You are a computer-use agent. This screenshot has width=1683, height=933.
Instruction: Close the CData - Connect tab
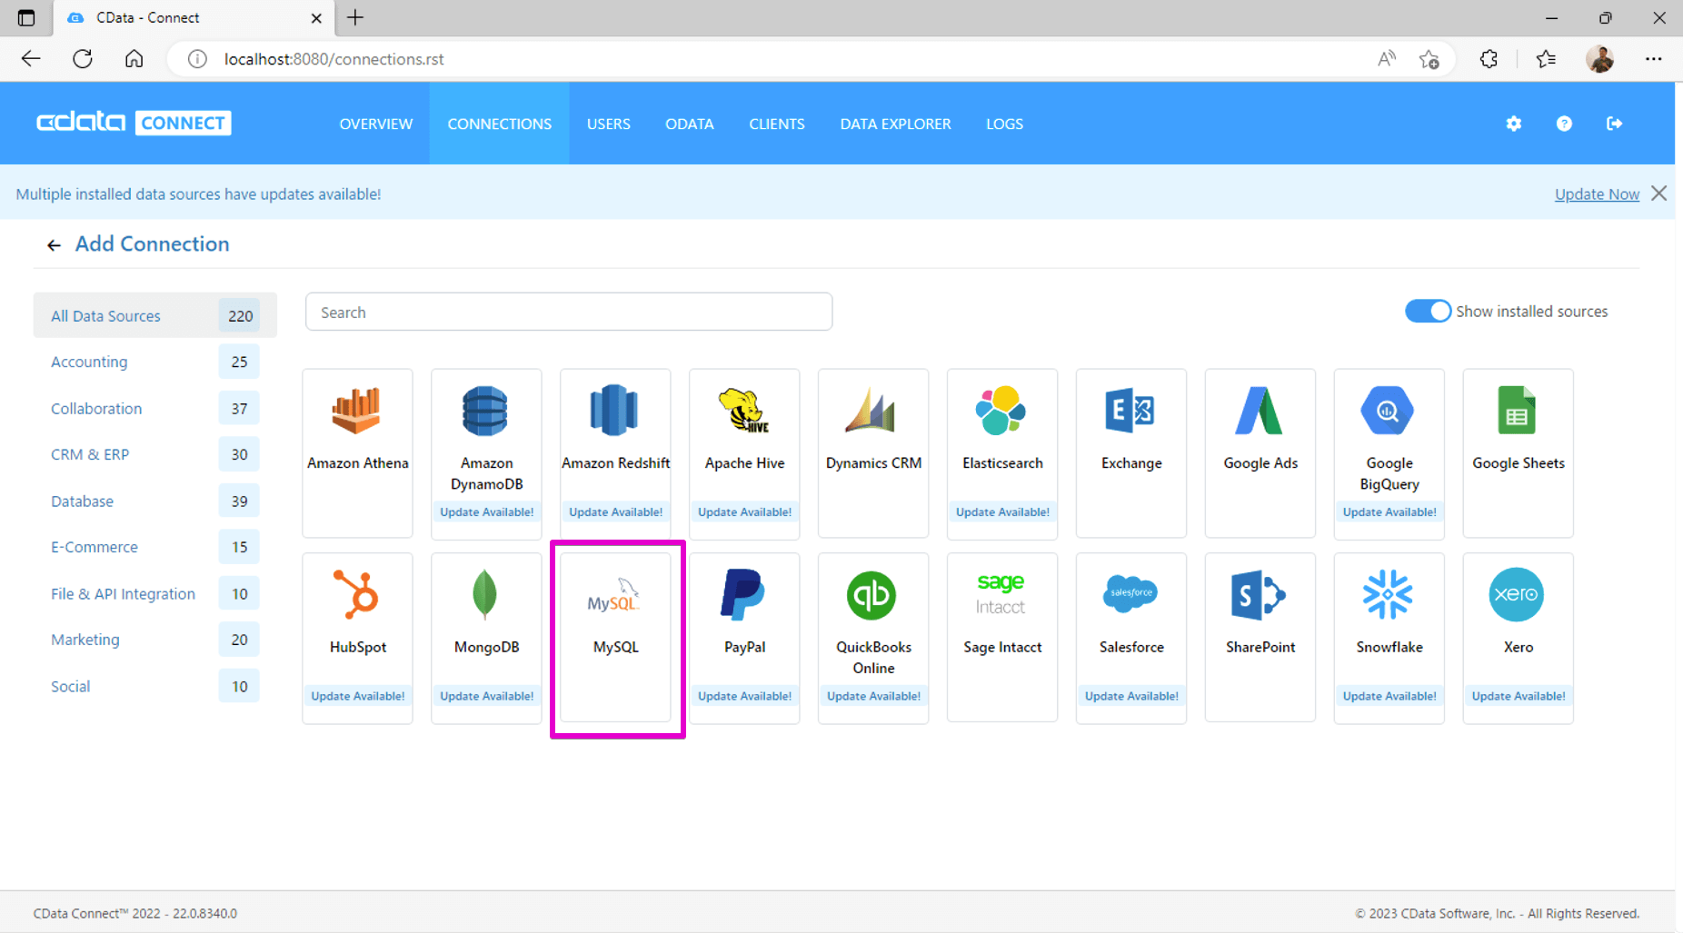pos(316,18)
